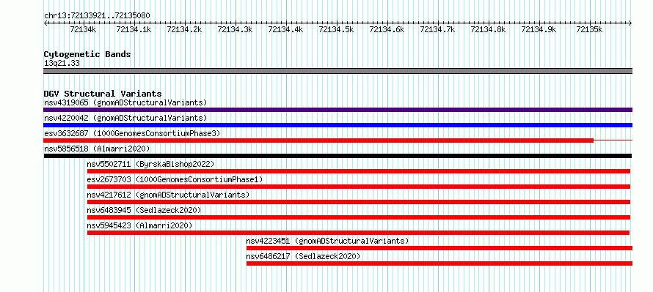The image size is (653, 292).
Task: Click the 72134.7k ruler tick label
Action: (437, 29)
